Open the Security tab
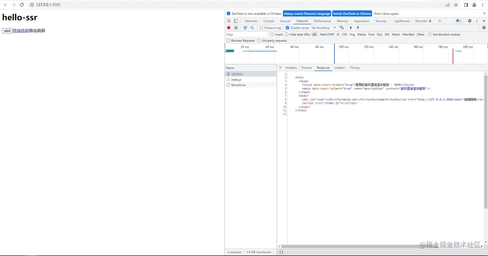The width and height of the screenshot is (488, 256). click(381, 21)
